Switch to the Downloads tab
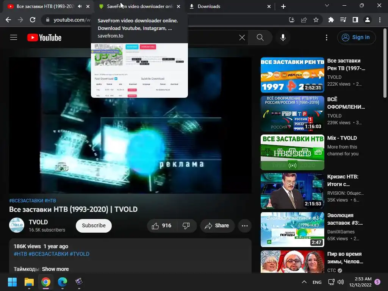Image resolution: width=388 pixels, height=291 pixels. click(230, 6)
